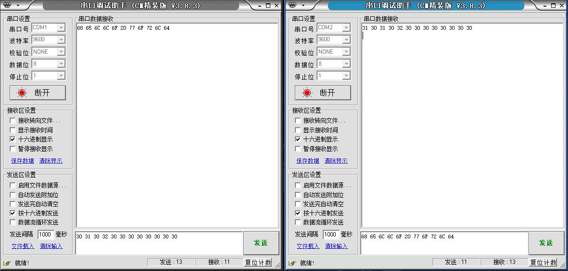Image resolution: width=568 pixels, height=271 pixels.
Task: Click the resize grip of the COM1 window
Action: [278, 265]
